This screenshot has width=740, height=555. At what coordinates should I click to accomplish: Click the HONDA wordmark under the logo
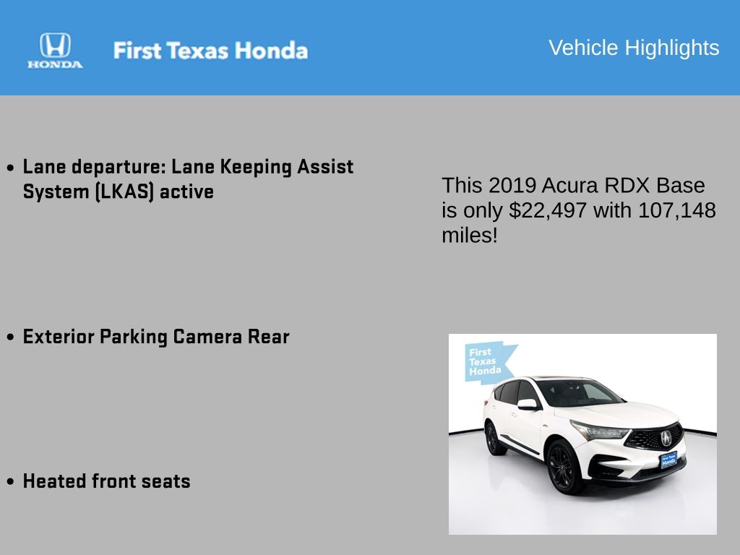(x=55, y=64)
